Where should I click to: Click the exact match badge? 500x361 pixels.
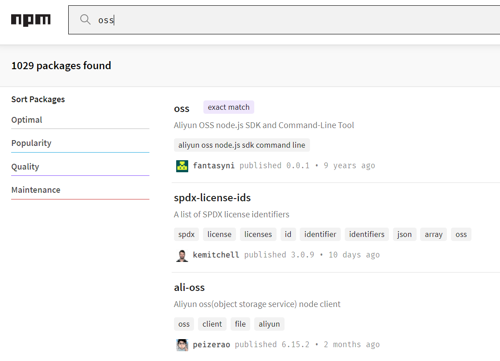point(229,107)
